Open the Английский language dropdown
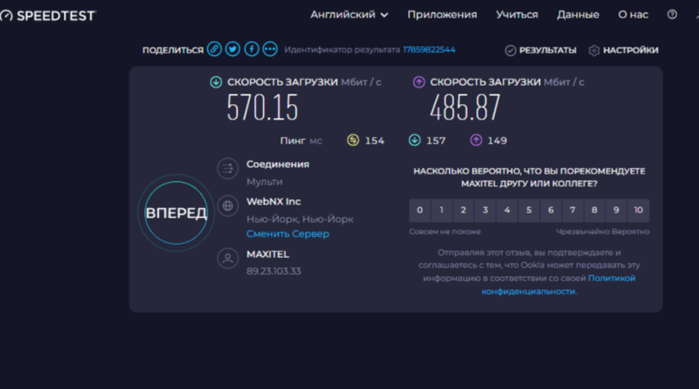 349,15
